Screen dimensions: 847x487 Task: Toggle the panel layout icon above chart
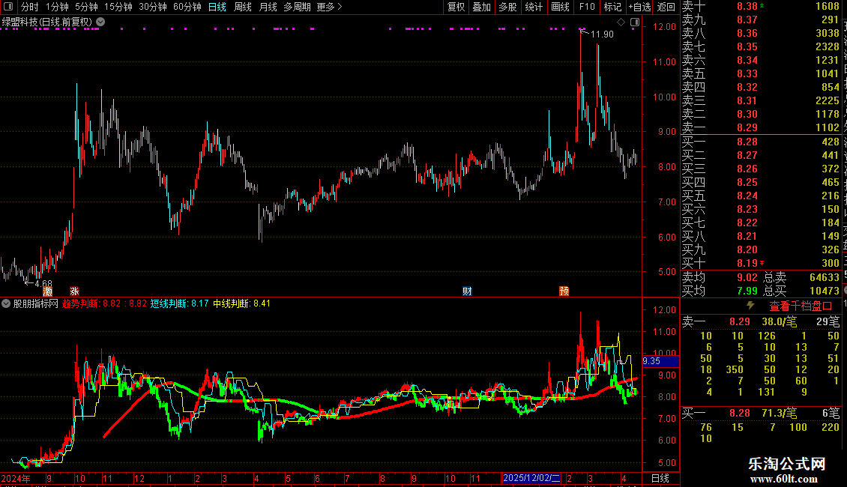[x=636, y=22]
